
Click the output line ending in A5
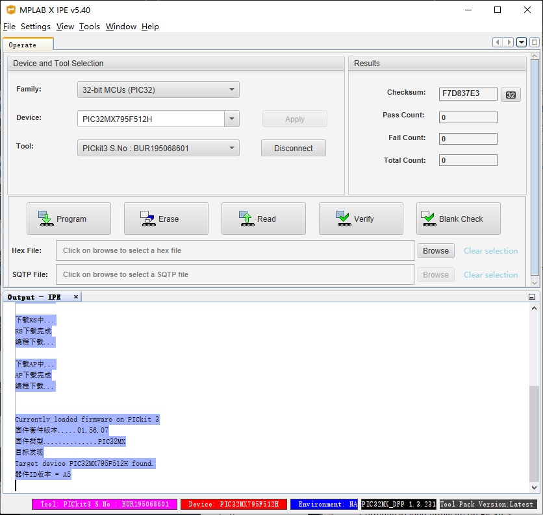click(43, 474)
